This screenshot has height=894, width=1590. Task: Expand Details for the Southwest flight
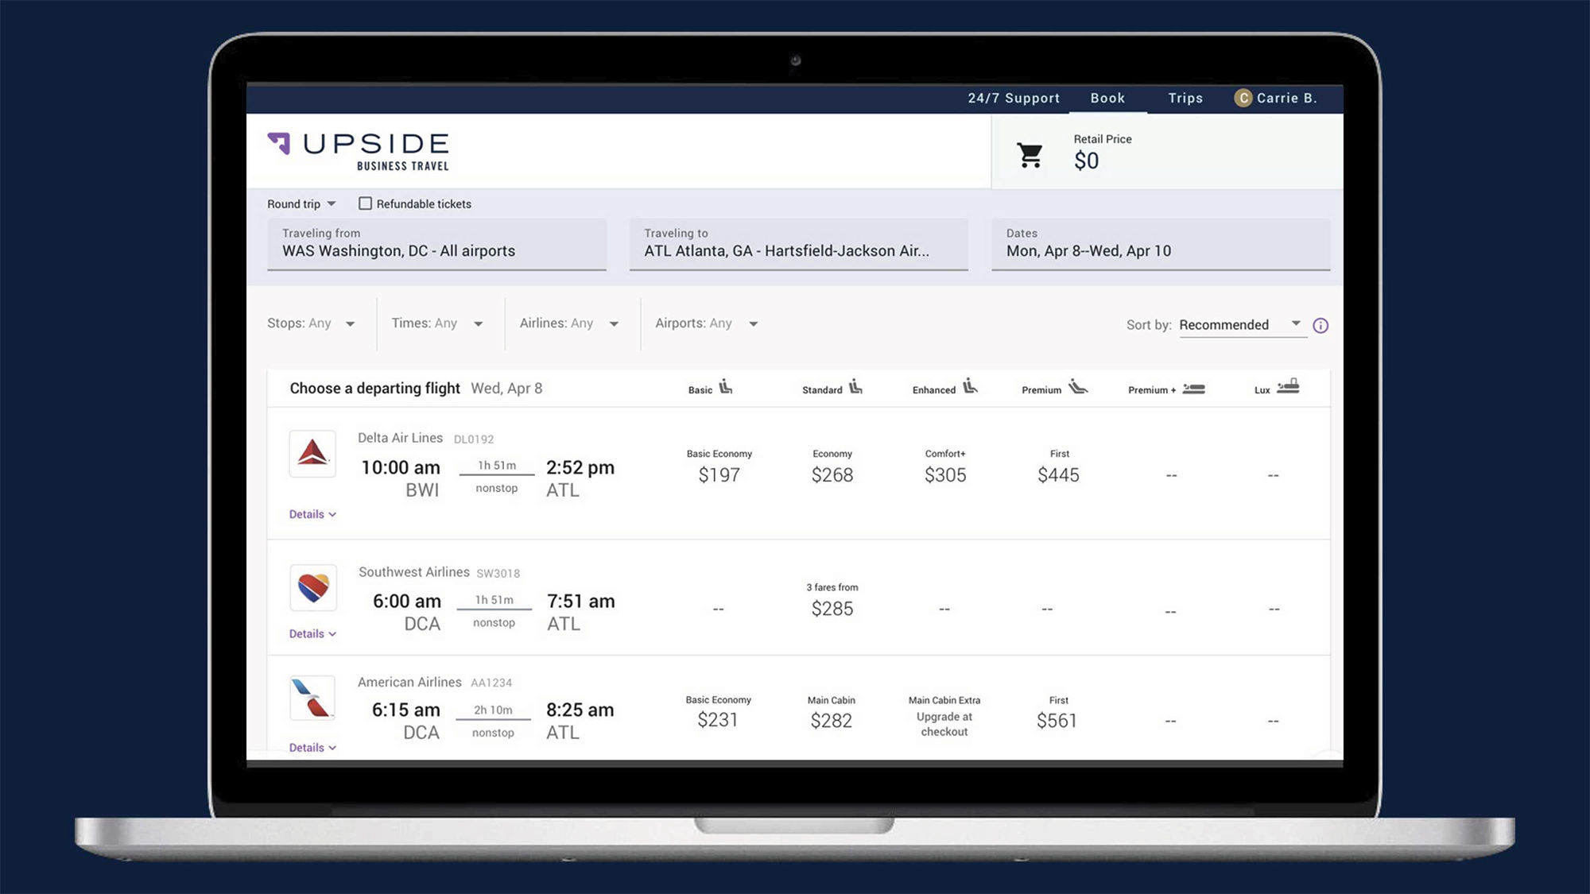[x=312, y=633]
